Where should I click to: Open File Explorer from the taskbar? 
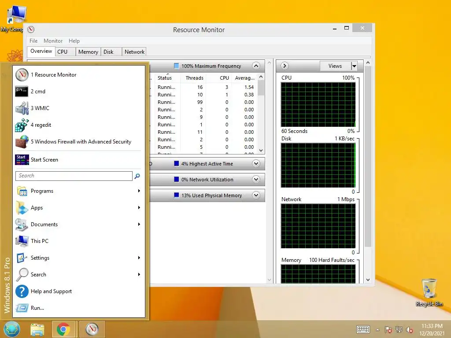[37, 329]
